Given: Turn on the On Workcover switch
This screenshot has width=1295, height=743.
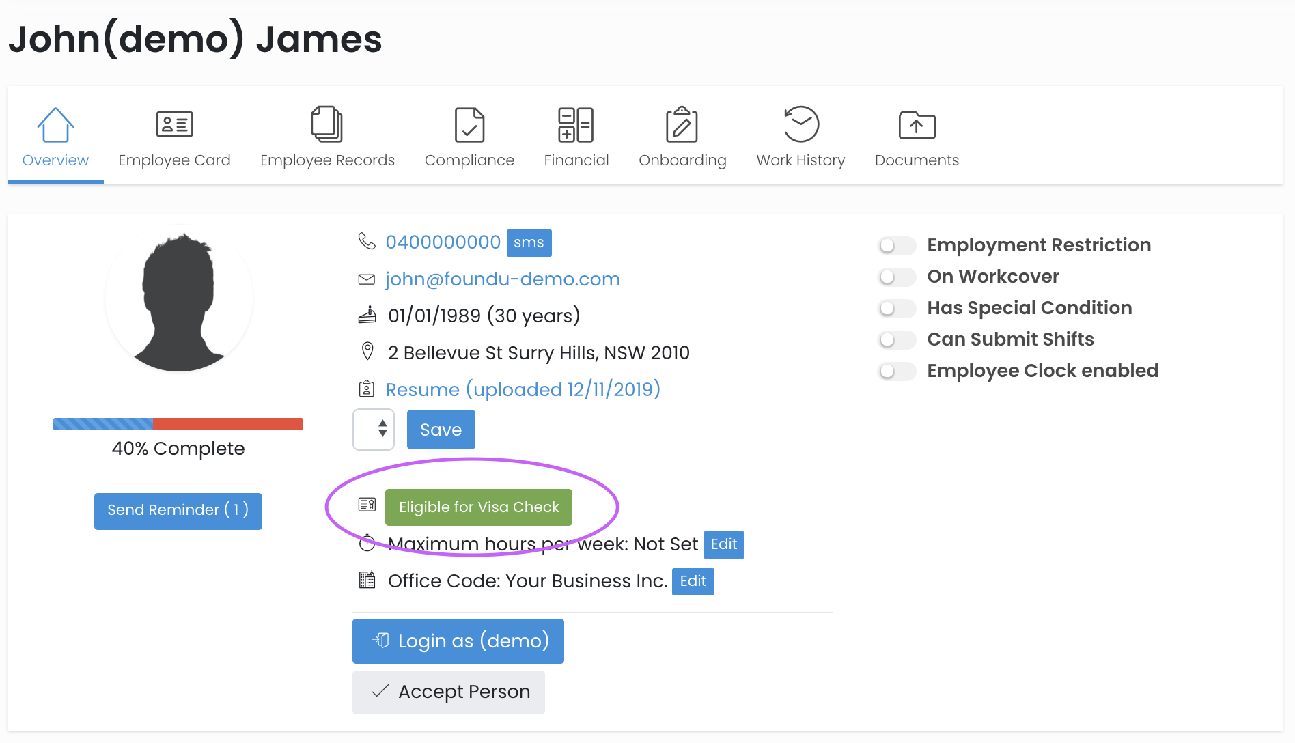Looking at the screenshot, I should click(x=896, y=277).
